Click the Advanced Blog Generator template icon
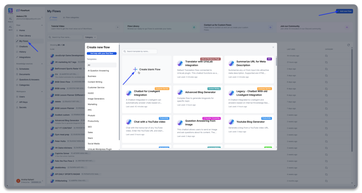 click(180, 92)
